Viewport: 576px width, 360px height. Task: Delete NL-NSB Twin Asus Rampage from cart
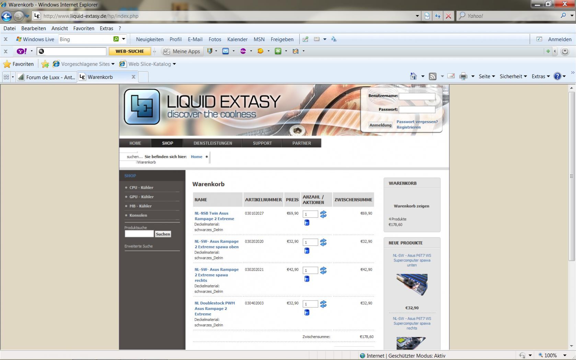point(307,223)
